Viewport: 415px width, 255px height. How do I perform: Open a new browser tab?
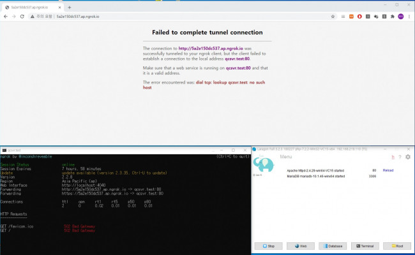[x=70, y=8]
